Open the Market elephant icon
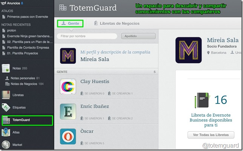The width and height of the screenshot is (243, 151). coord(6,145)
